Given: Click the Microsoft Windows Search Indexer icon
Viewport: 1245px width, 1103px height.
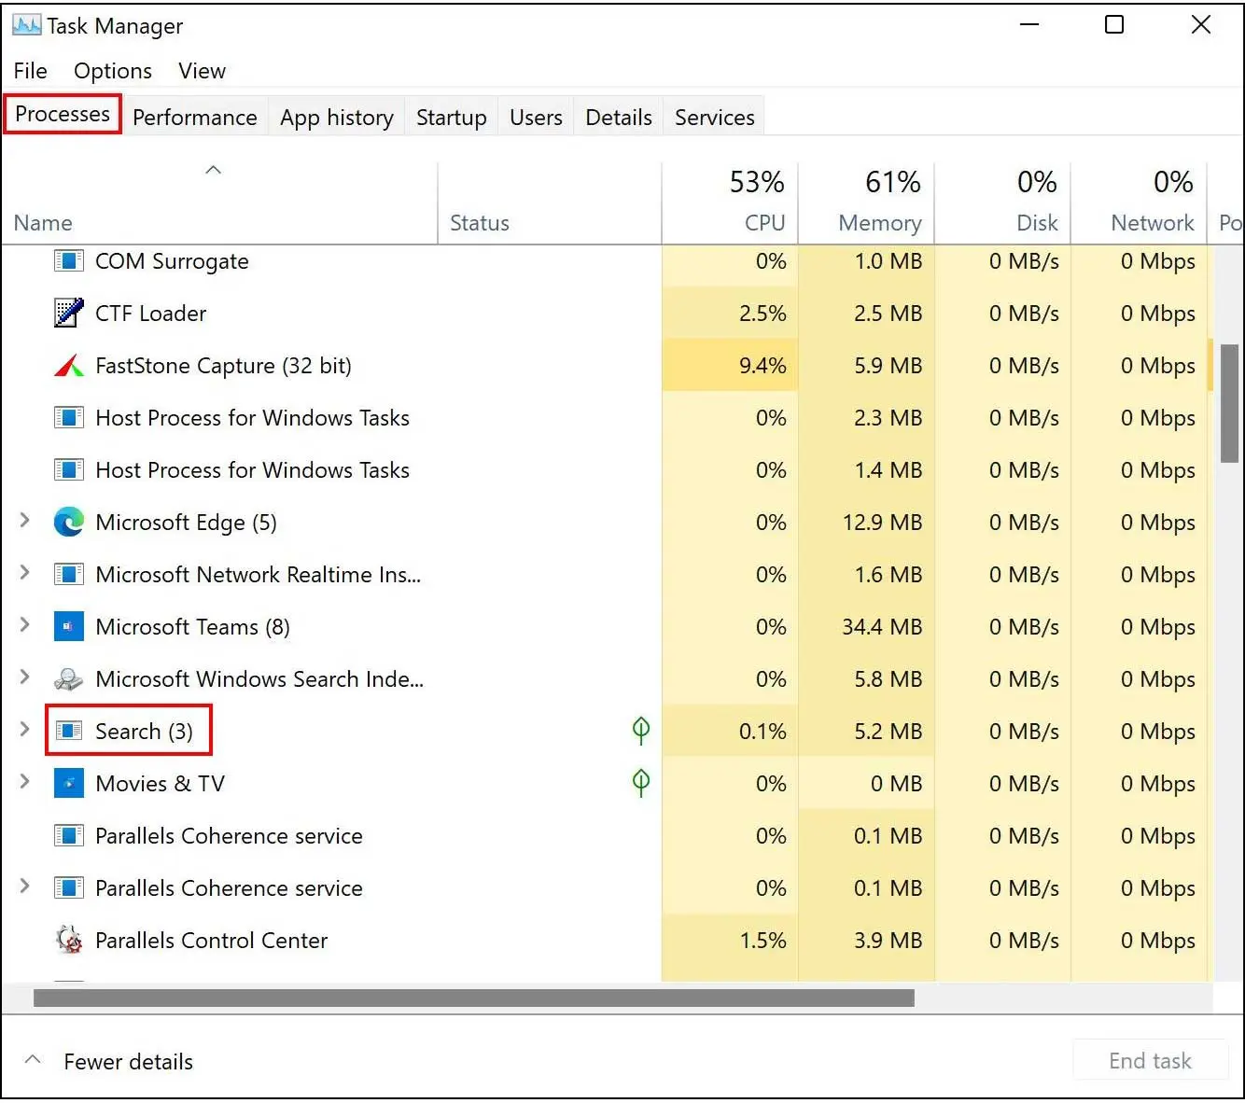Looking at the screenshot, I should 68,678.
